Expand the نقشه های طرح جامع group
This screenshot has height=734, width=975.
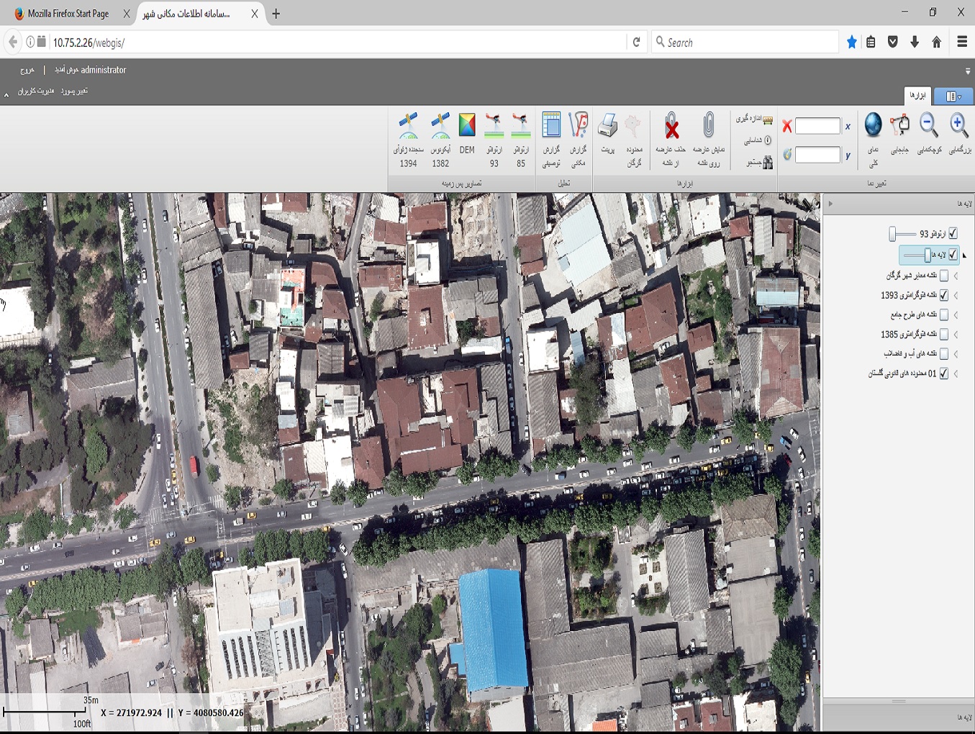[956, 315]
